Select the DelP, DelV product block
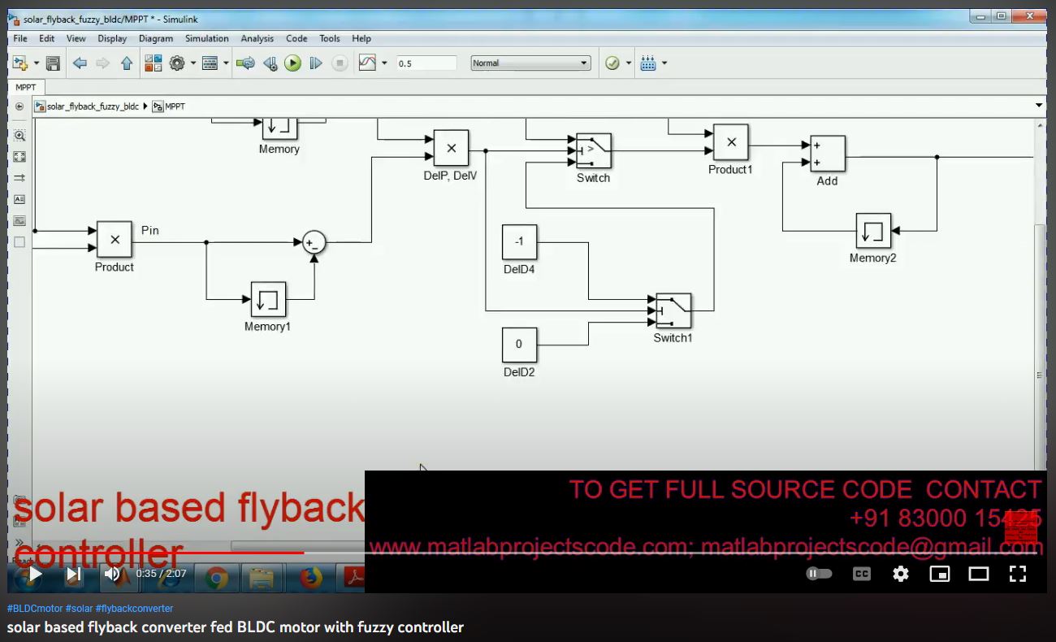The height and width of the screenshot is (642, 1056). click(451, 148)
